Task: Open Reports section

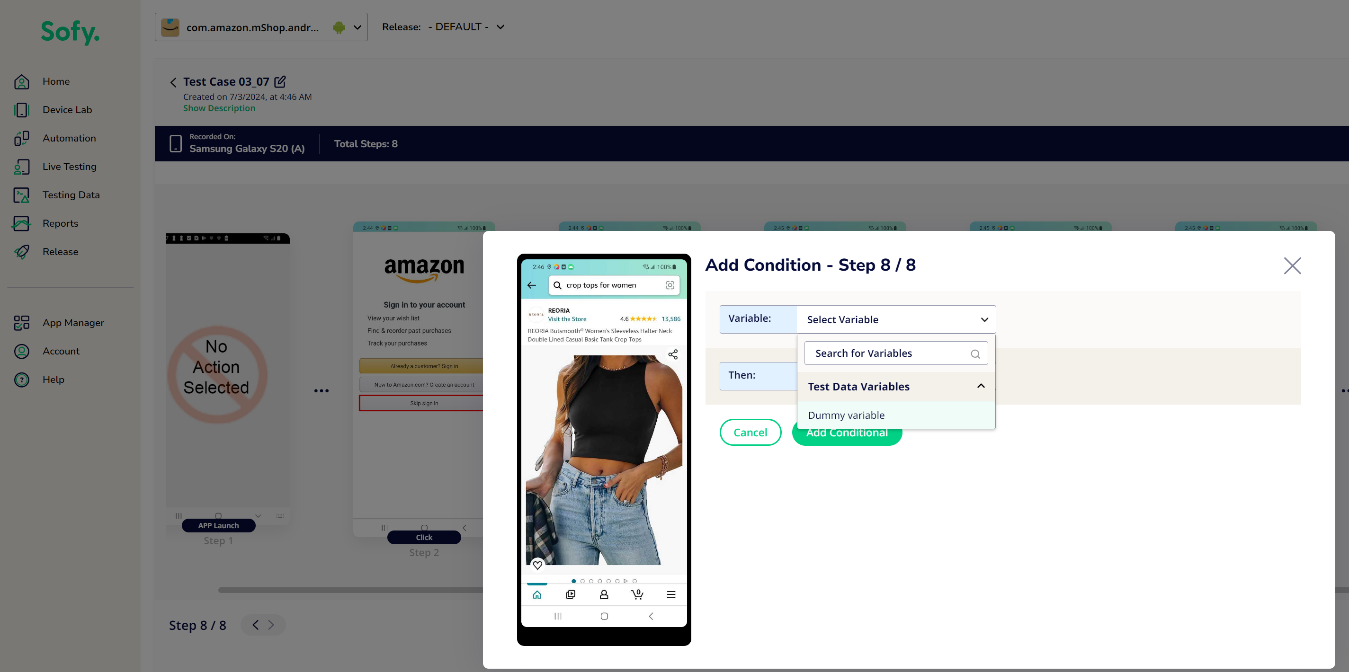Action: point(60,223)
